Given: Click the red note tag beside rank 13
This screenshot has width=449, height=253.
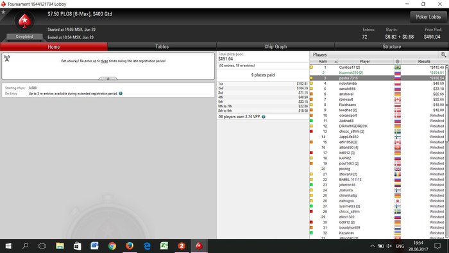Looking at the screenshot, I should 311,131.
